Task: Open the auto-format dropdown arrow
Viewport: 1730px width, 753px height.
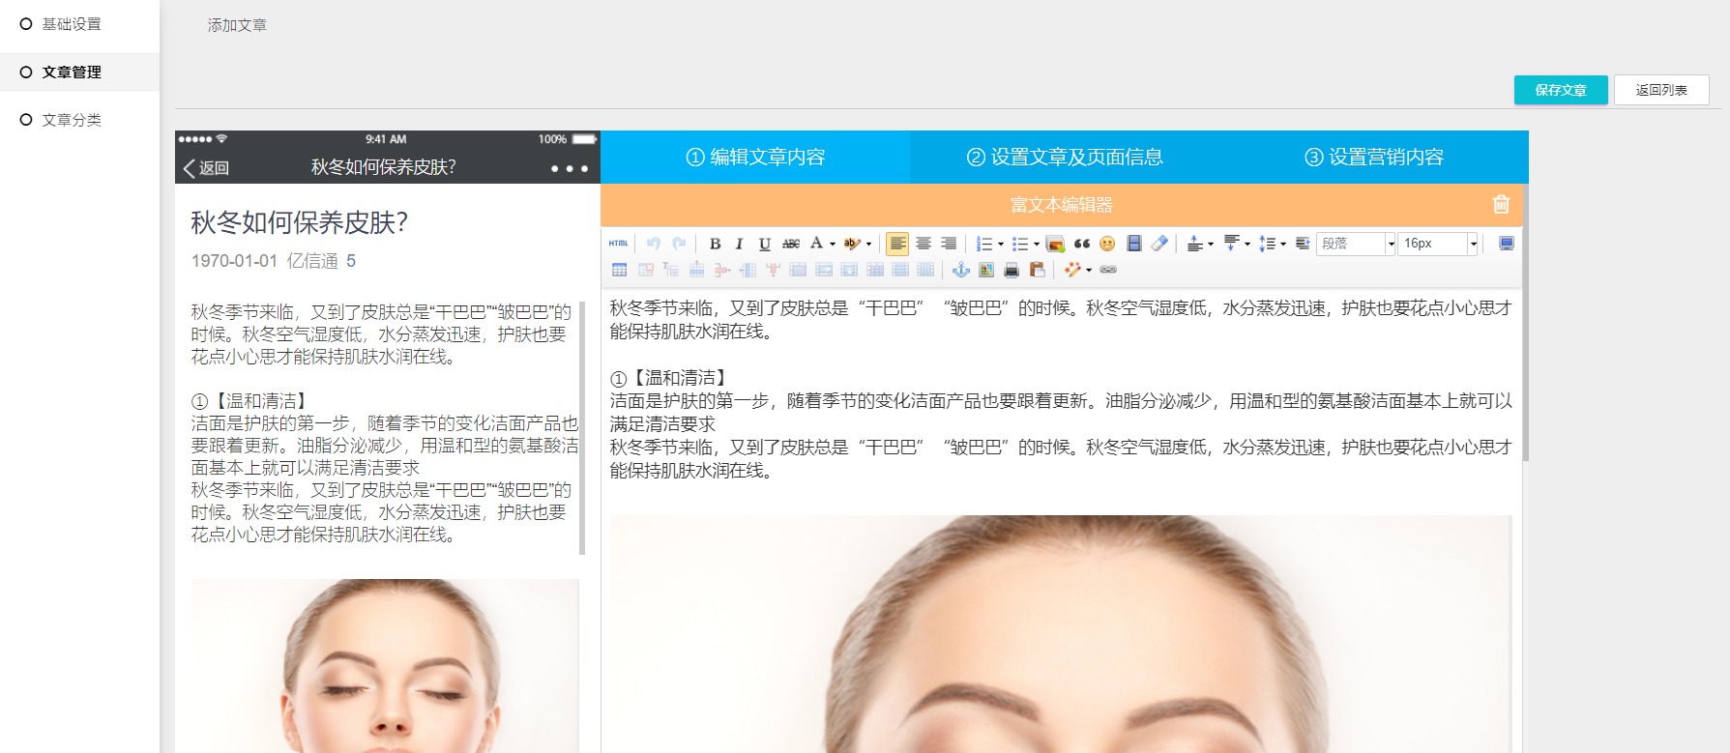Action: point(1089,270)
